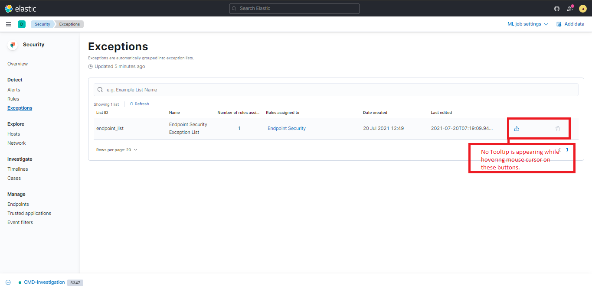Click the Exceptions breadcrumb
This screenshot has height=289, width=592.
[x=69, y=24]
